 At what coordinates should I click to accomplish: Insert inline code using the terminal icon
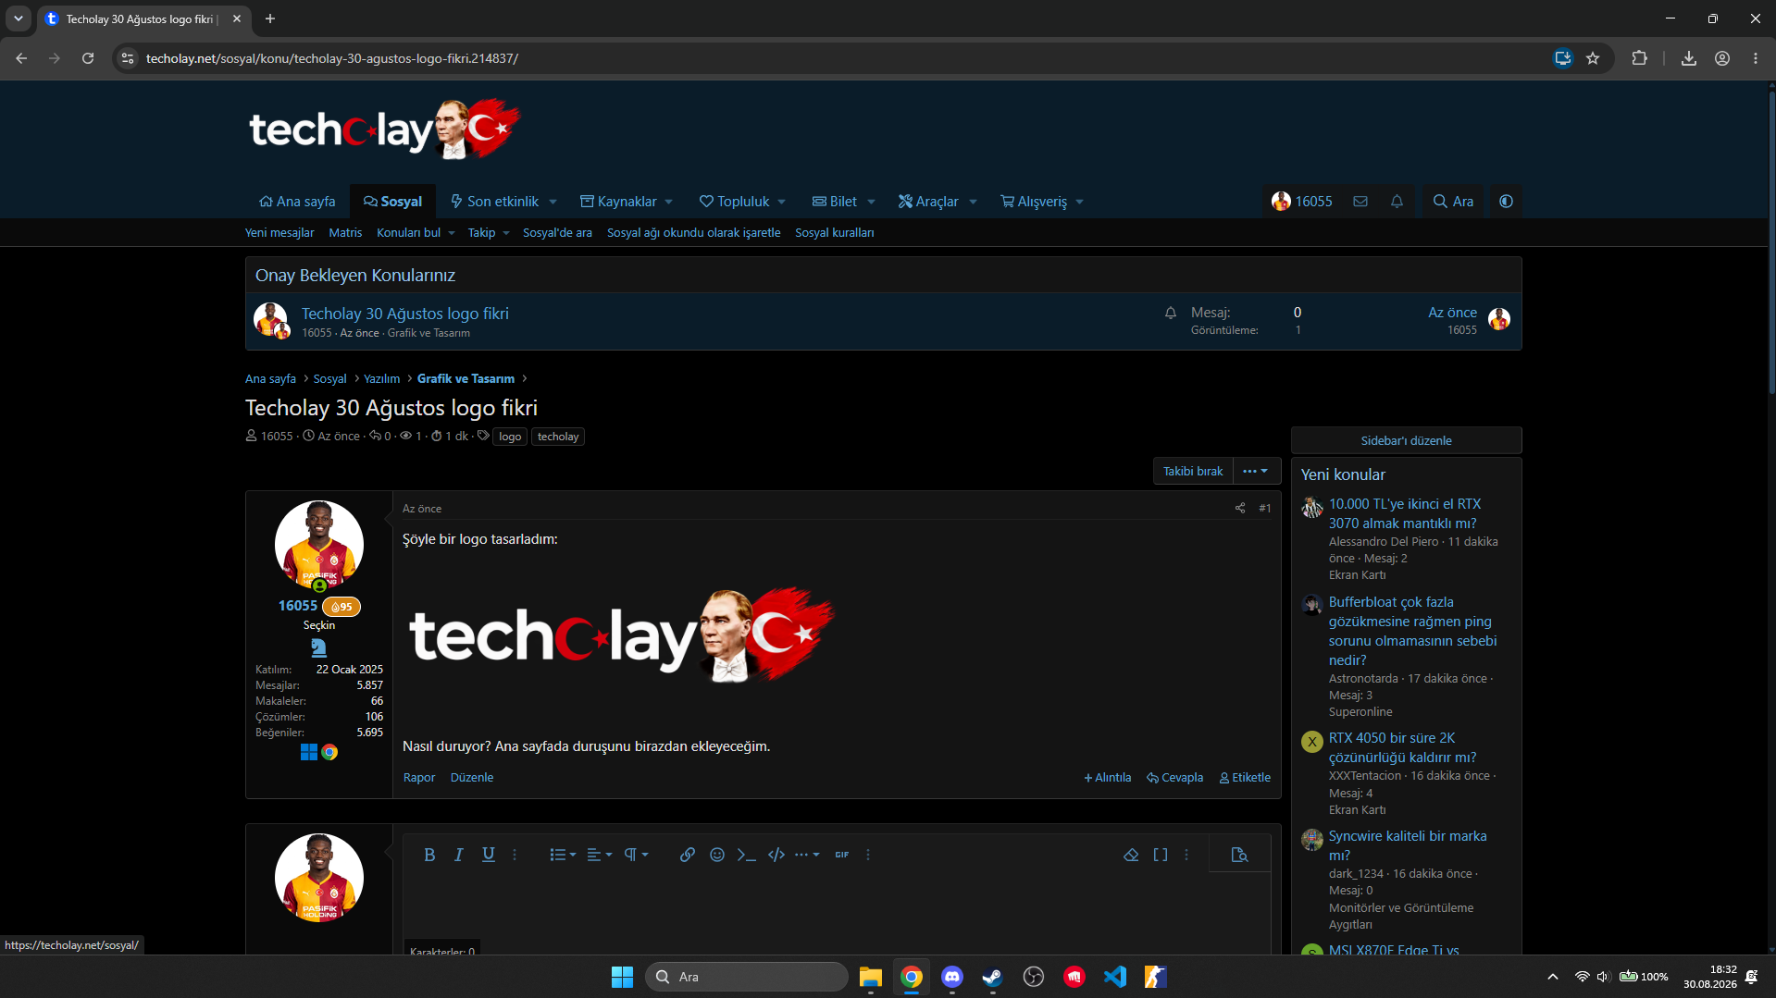[x=747, y=855]
